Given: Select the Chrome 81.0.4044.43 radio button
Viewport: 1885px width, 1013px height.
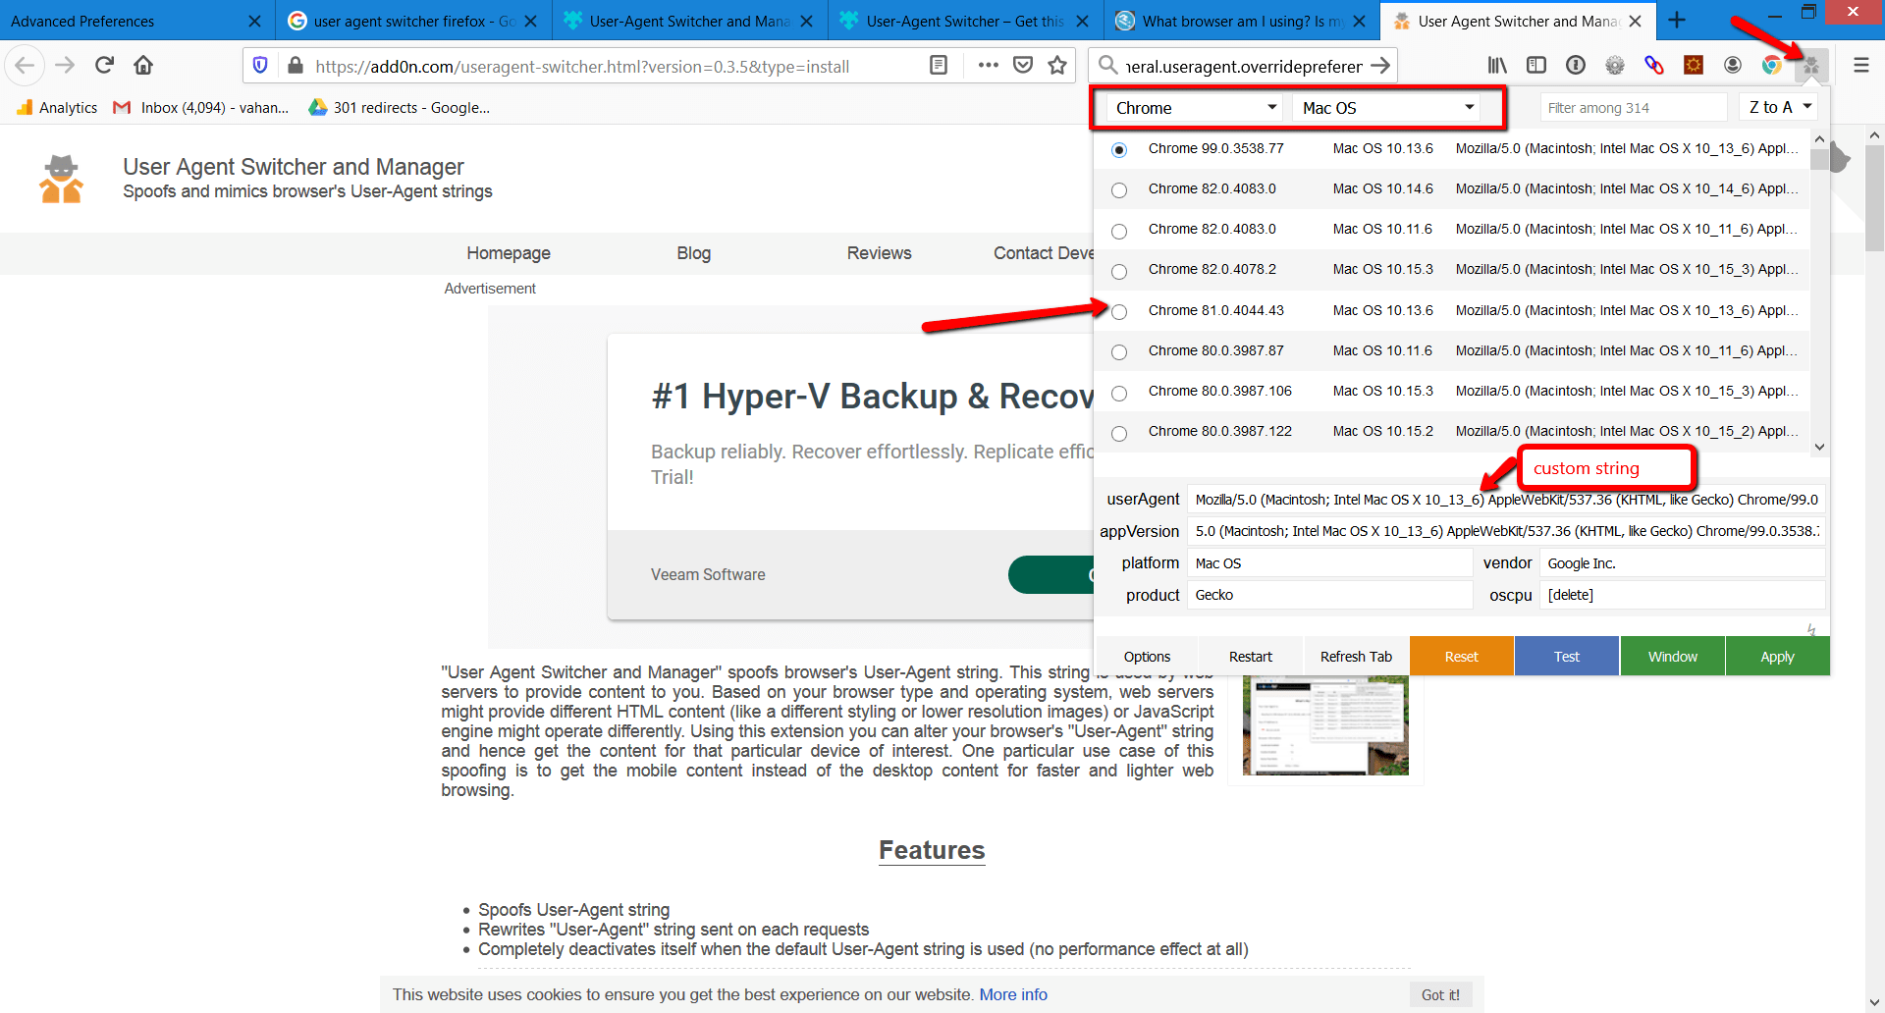Looking at the screenshot, I should coord(1119,312).
